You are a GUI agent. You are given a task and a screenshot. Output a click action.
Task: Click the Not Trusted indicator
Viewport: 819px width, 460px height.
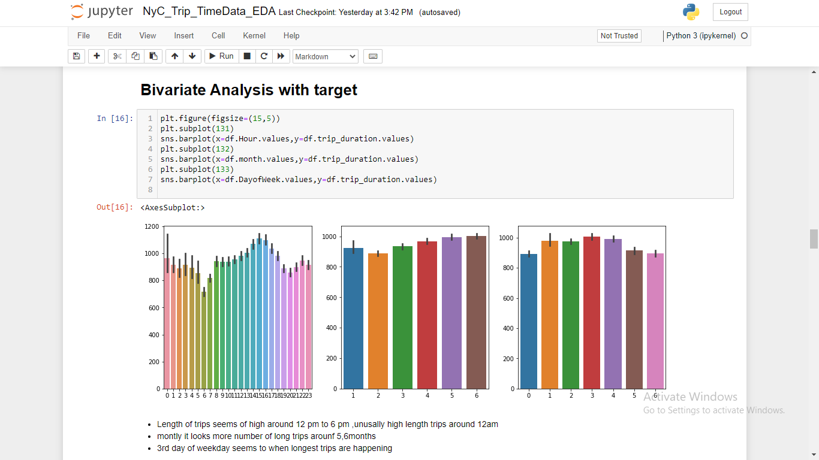coord(619,35)
